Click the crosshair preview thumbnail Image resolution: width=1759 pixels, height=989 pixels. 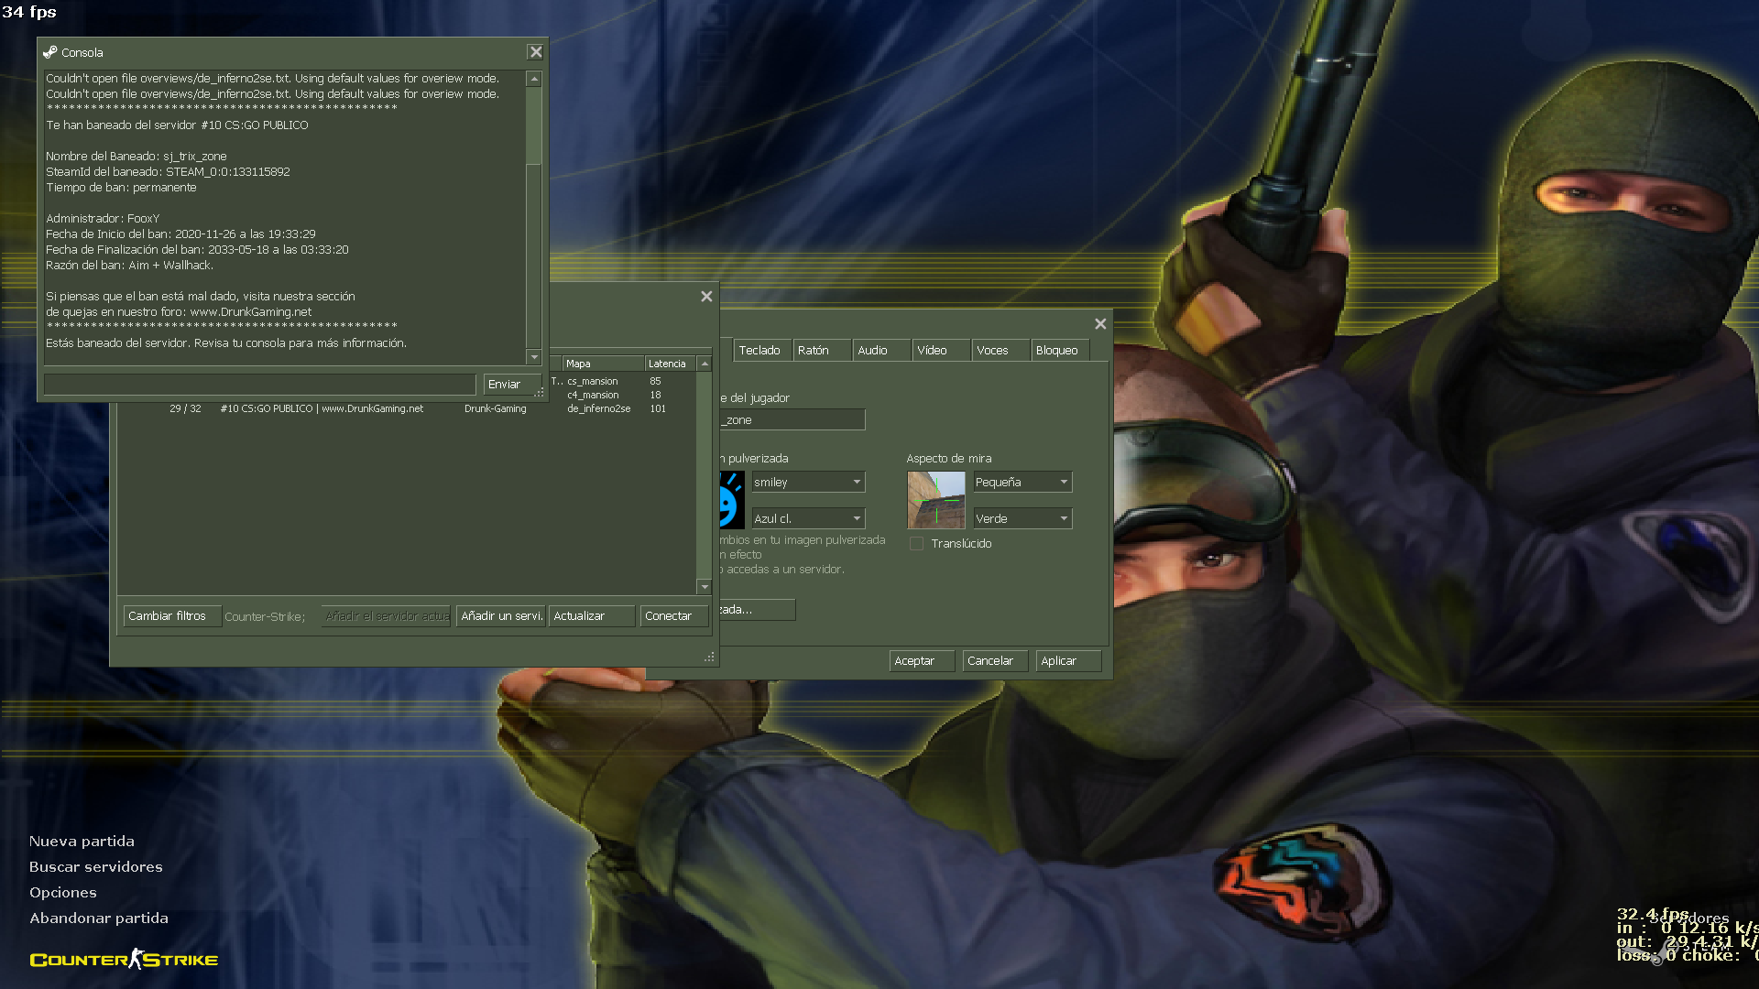pyautogui.click(x=936, y=500)
